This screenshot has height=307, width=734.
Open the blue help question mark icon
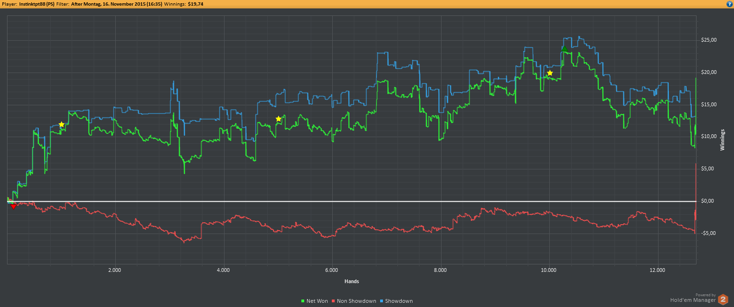tap(729, 3)
